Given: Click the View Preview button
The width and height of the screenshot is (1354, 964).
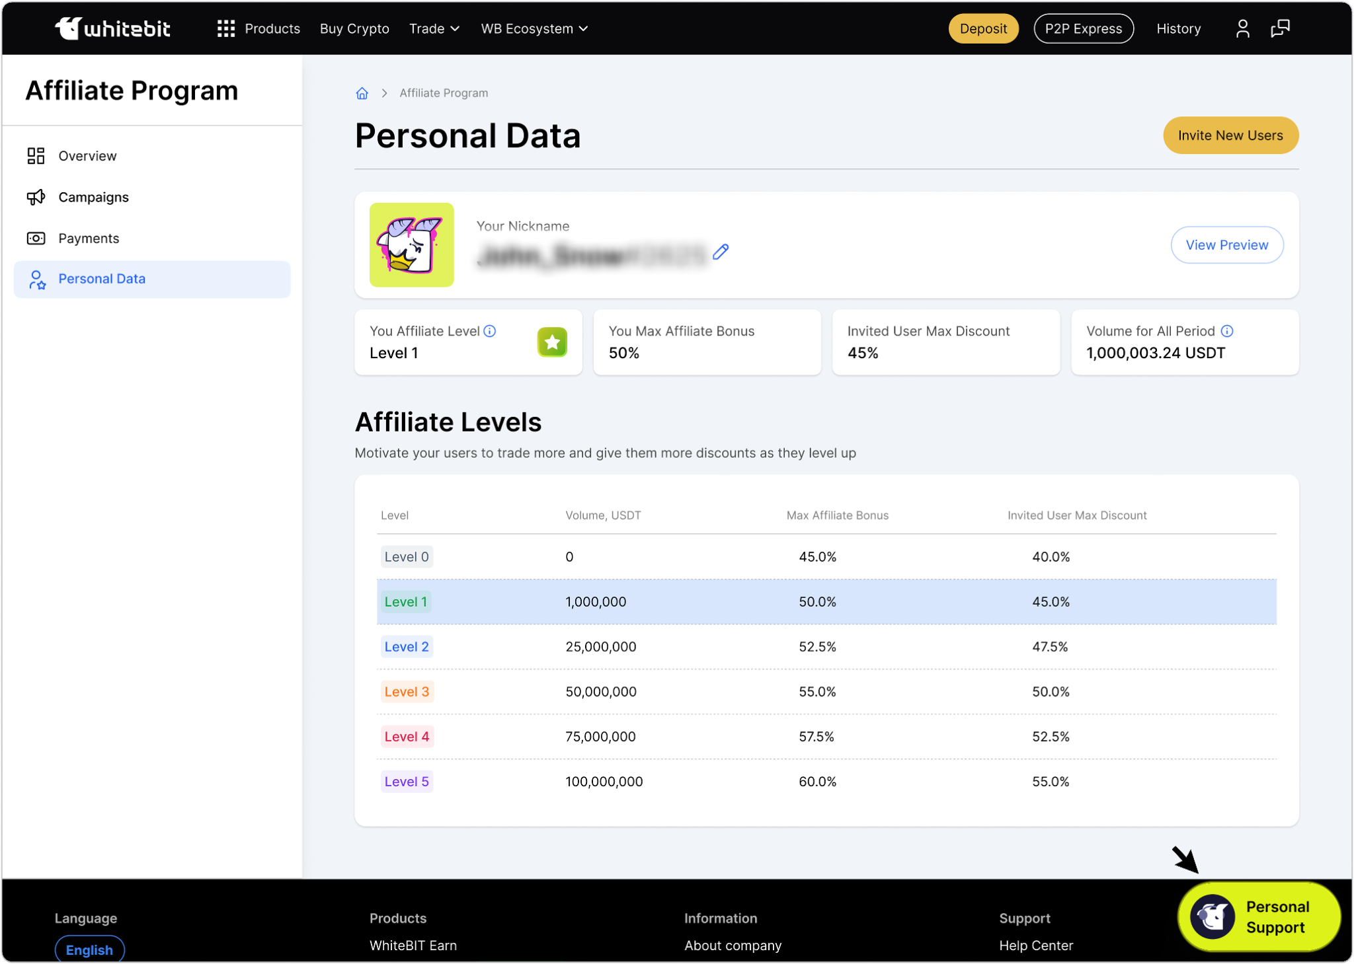Looking at the screenshot, I should coord(1226,245).
